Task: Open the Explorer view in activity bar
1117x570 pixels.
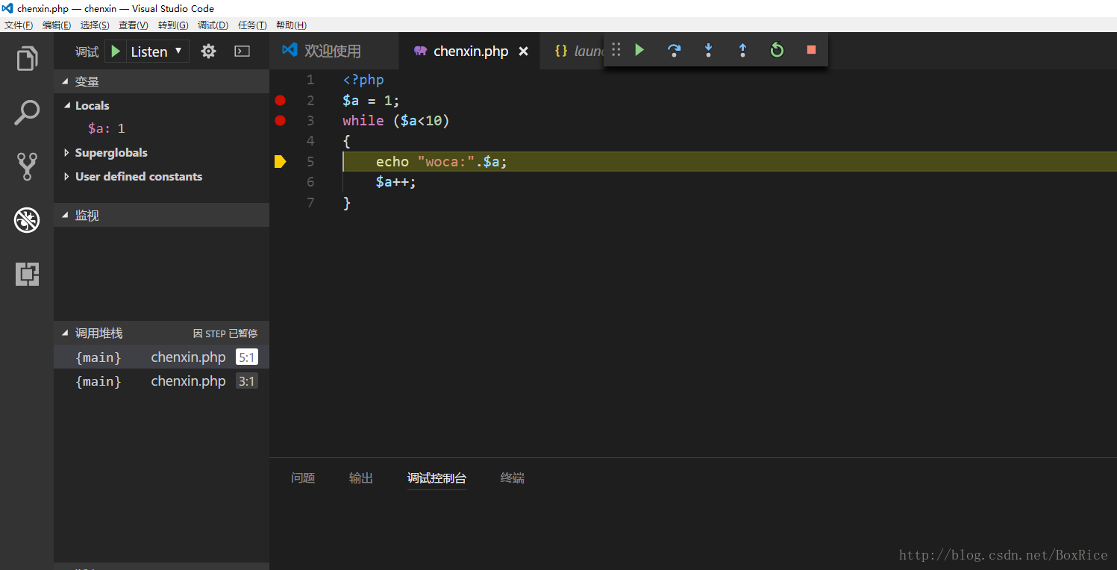Action: pyautogui.click(x=27, y=58)
